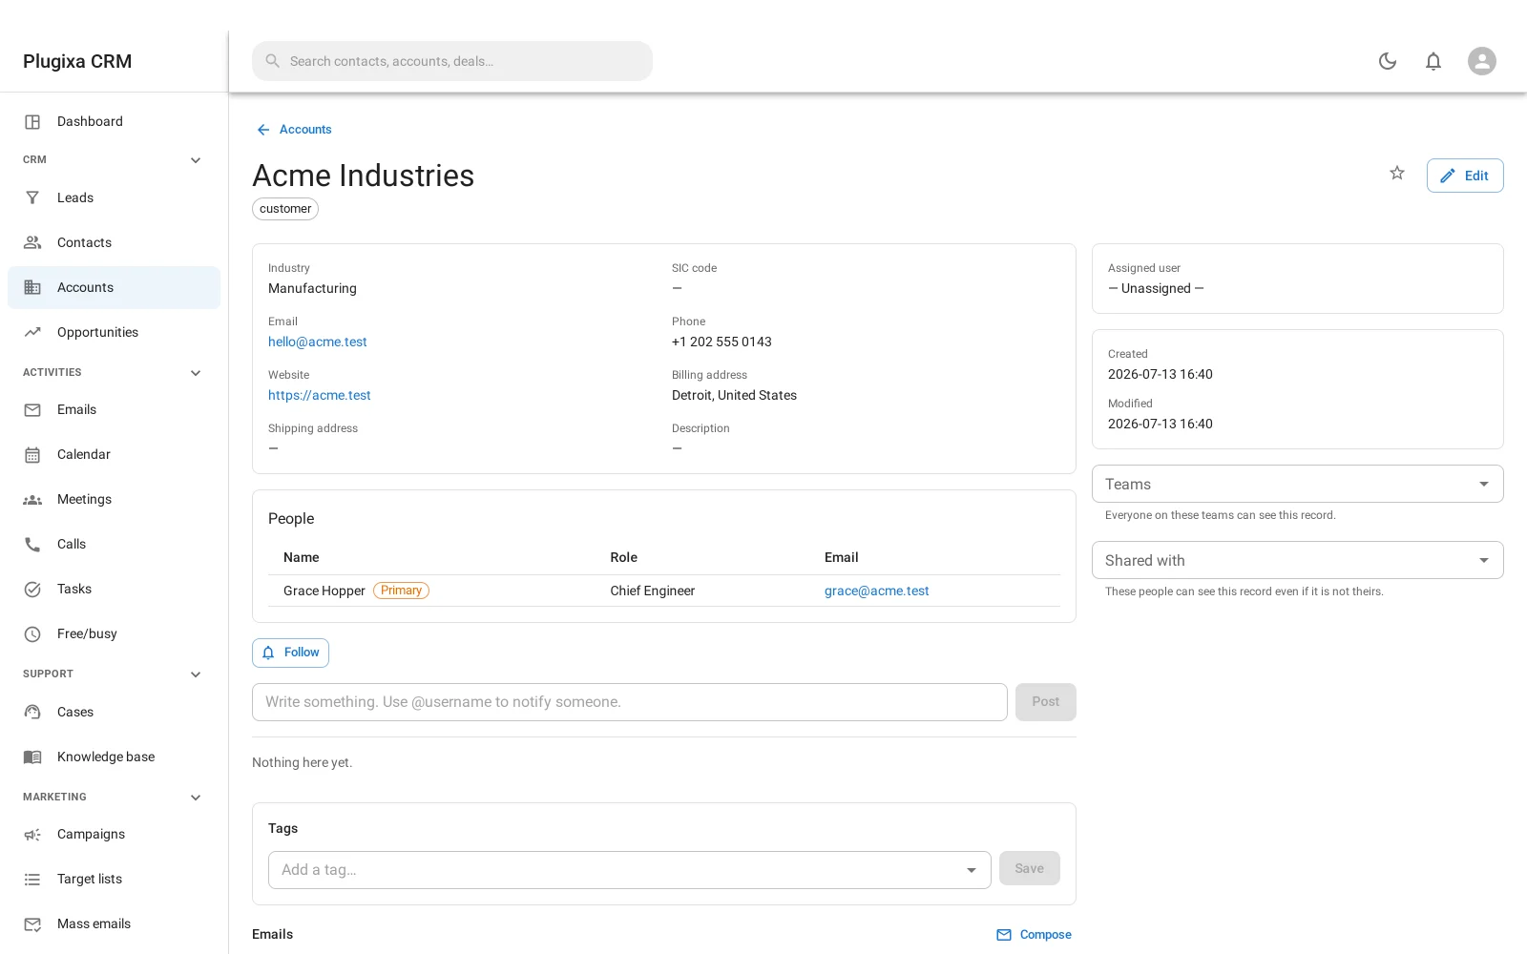Compose a new email
1527x954 pixels.
pyautogui.click(x=1034, y=935)
